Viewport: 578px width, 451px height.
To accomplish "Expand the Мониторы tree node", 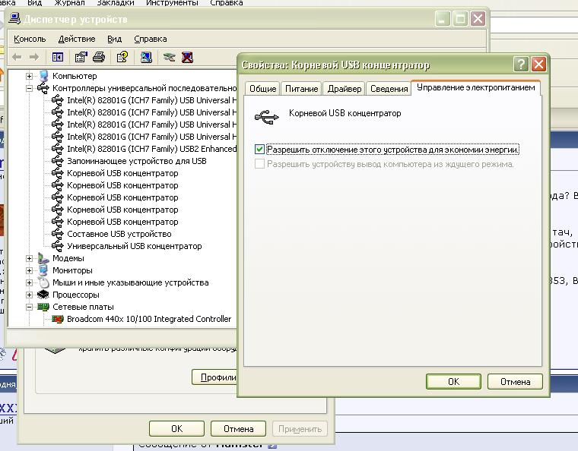I will click(x=30, y=270).
